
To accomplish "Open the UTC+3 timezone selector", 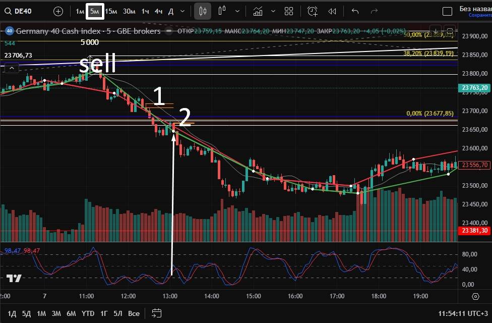I will point(462,313).
